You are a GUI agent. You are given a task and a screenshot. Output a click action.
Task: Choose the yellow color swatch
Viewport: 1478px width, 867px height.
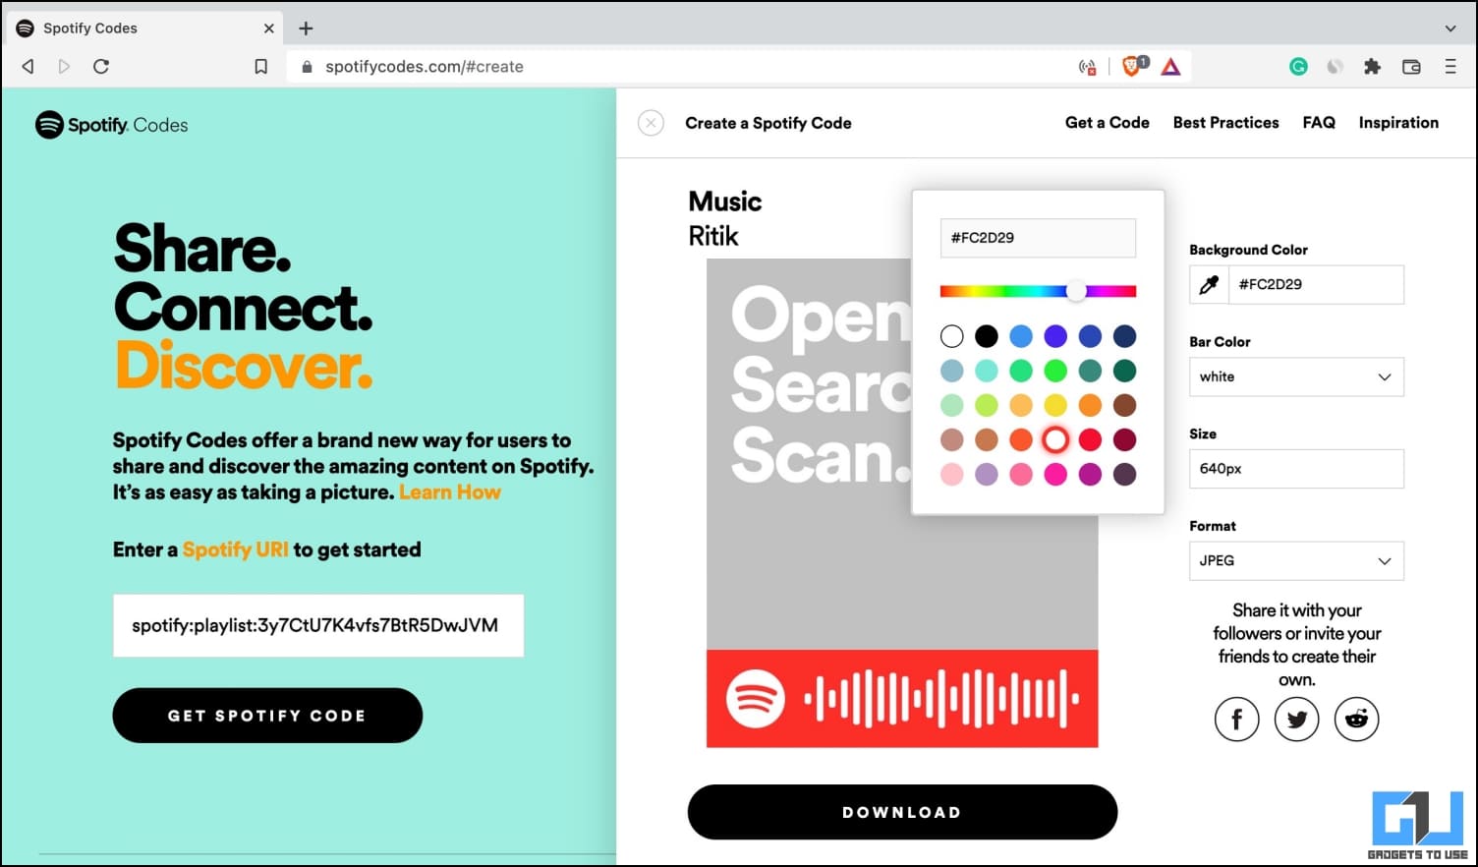click(x=1055, y=405)
